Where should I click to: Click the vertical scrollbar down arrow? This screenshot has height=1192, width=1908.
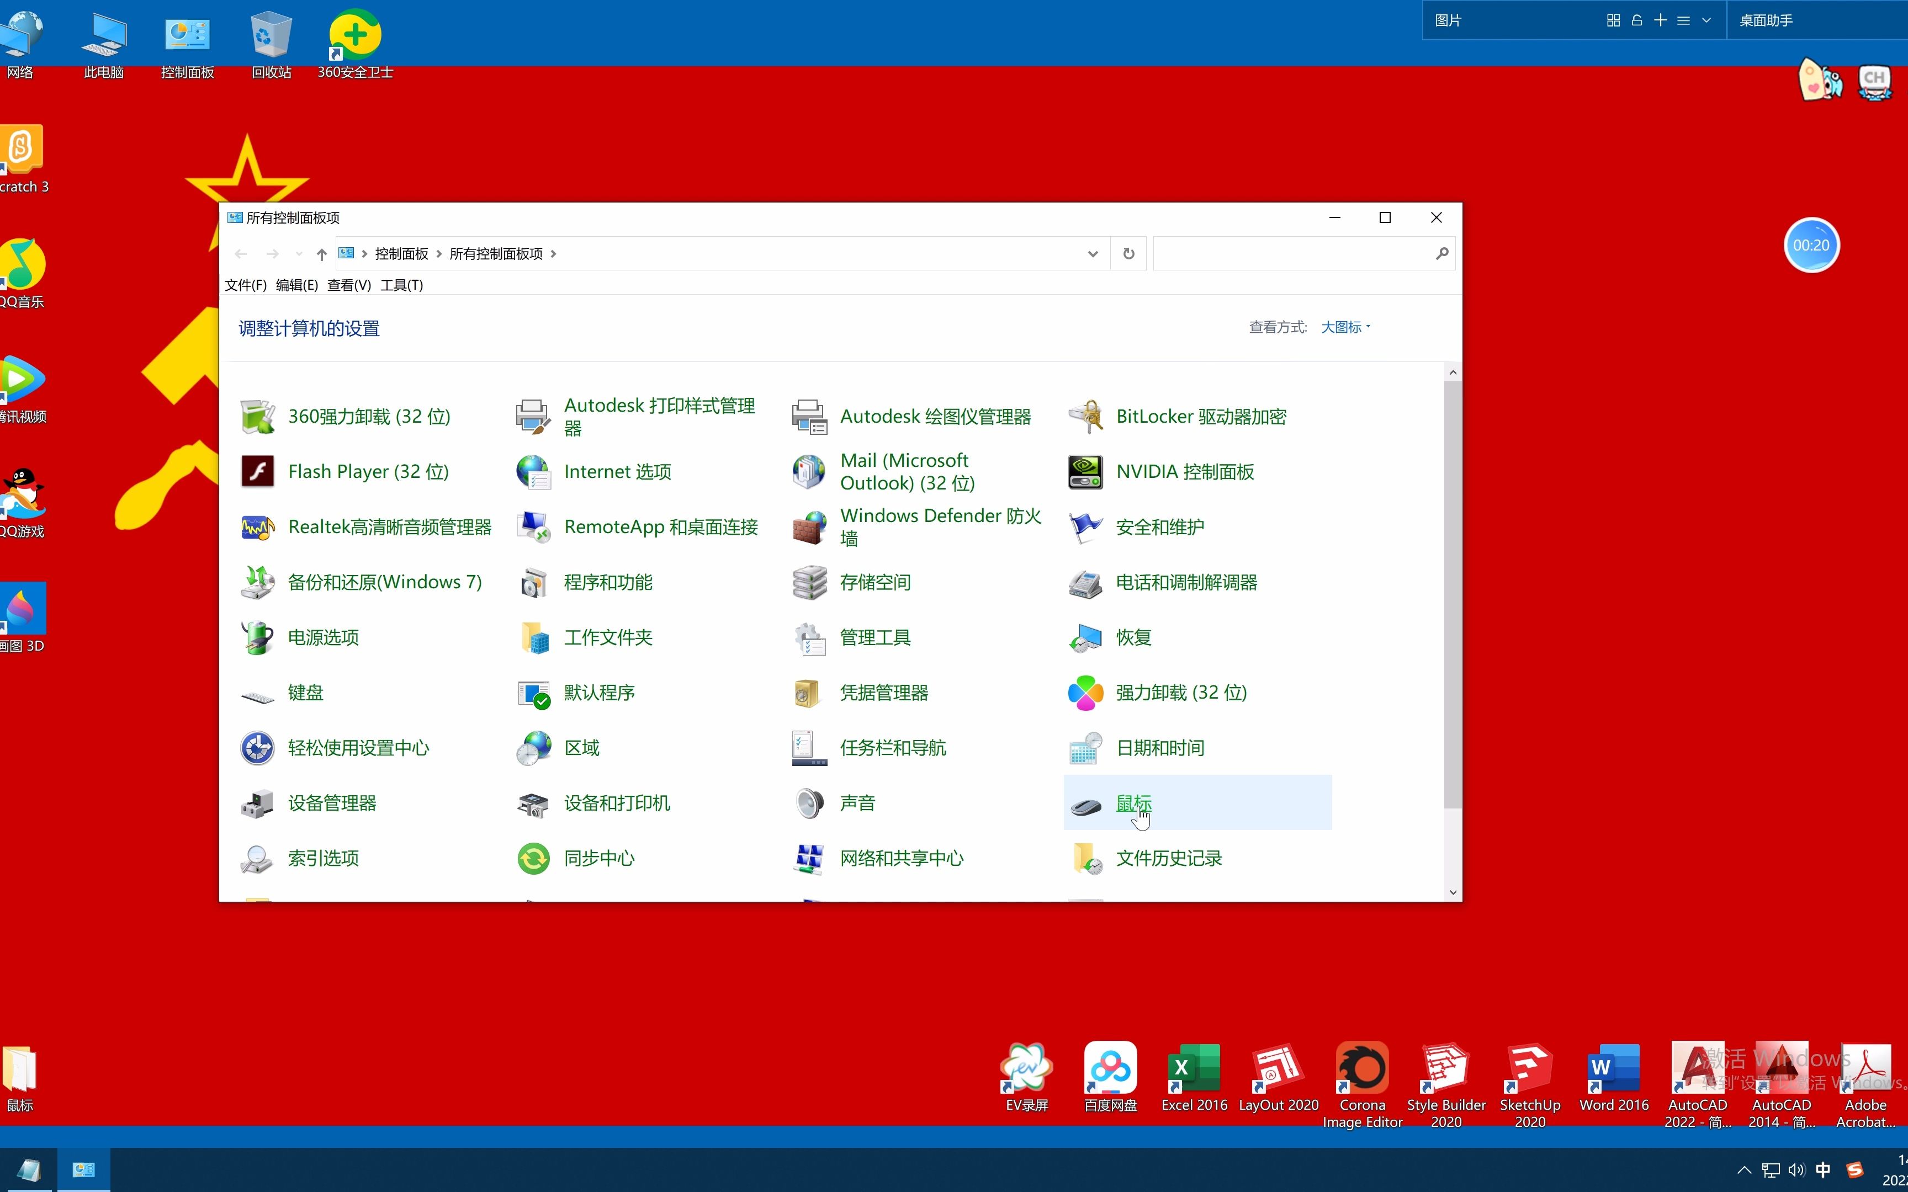(x=1453, y=892)
